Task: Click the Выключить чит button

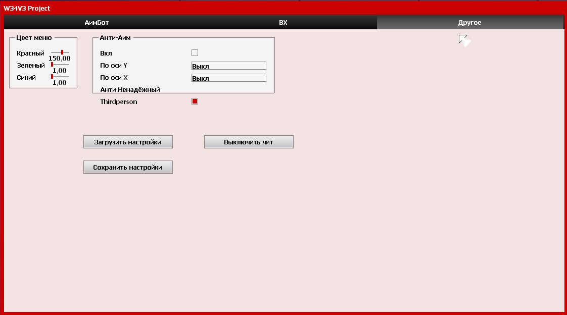Action: click(249, 142)
